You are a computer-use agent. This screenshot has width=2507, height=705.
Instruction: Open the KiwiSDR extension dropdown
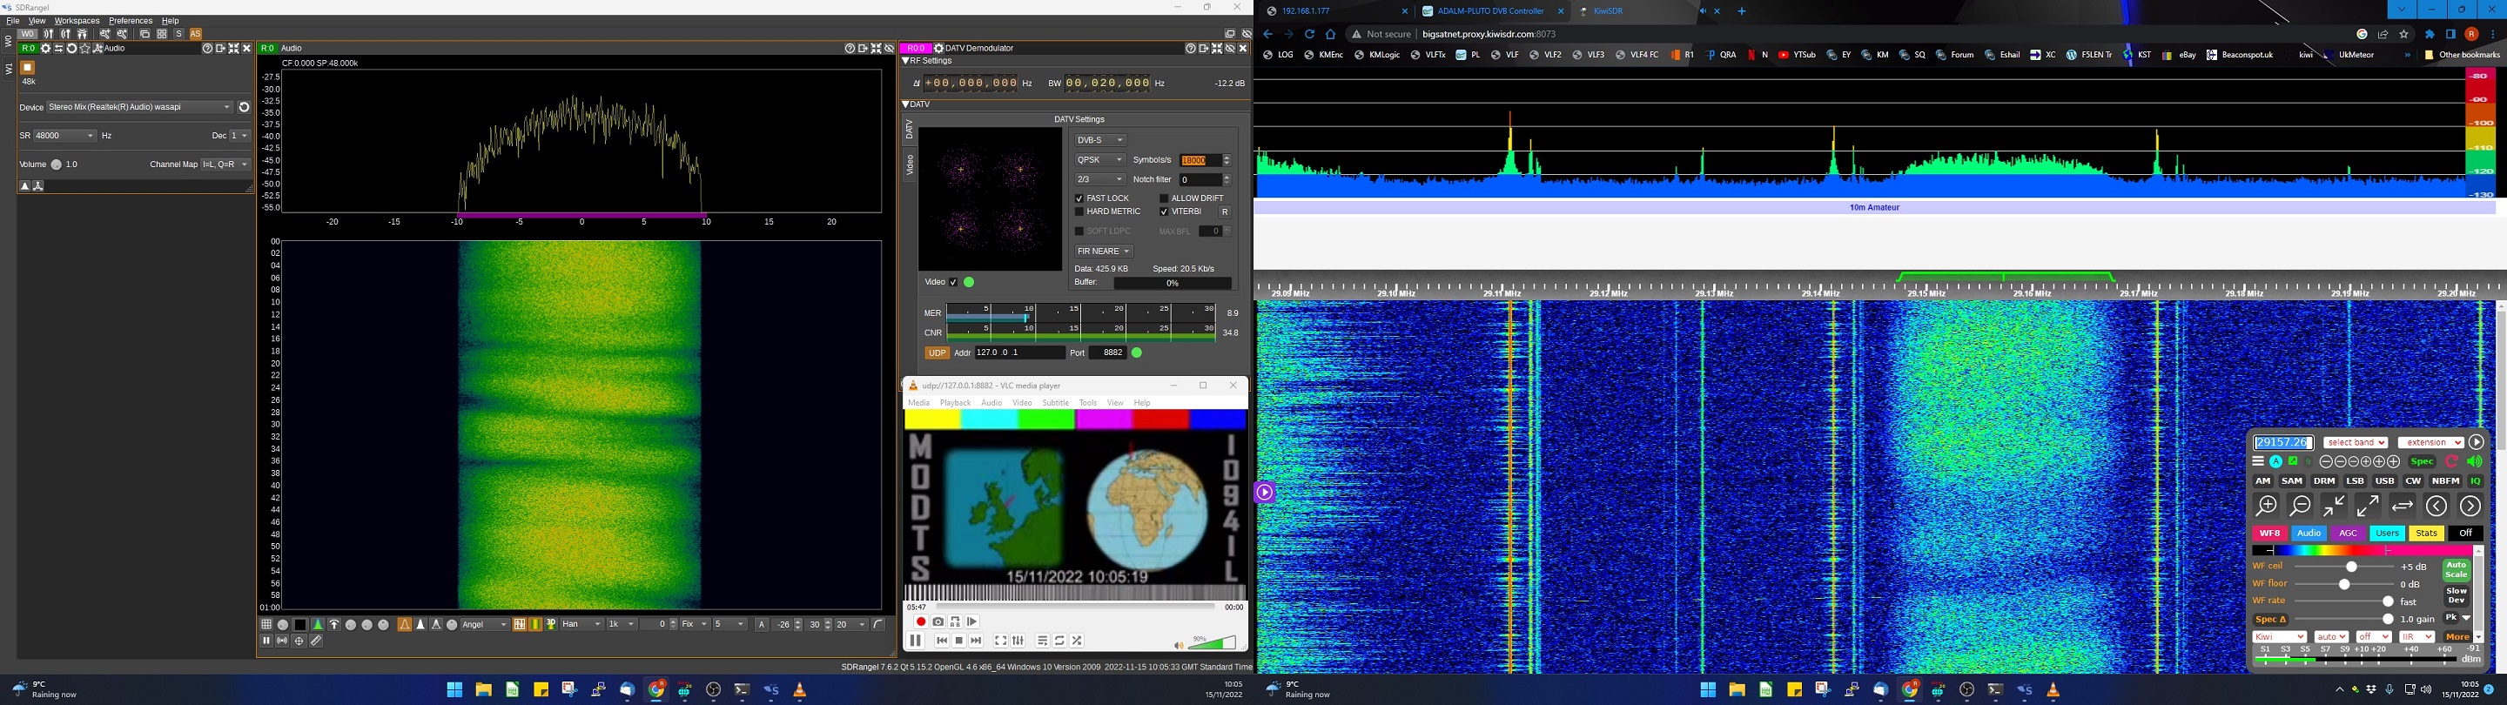point(2431,442)
